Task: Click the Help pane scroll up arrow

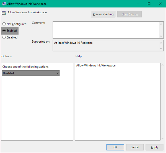Action: [x=162, y=65]
